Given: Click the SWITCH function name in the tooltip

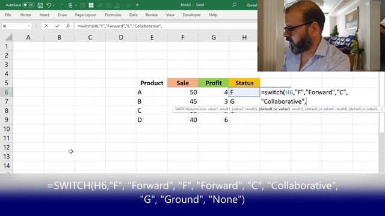Looking at the screenshot, I should [182, 109].
